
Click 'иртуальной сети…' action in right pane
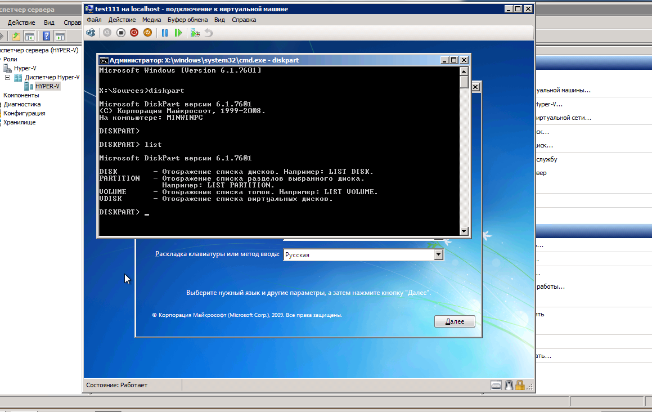coord(564,118)
